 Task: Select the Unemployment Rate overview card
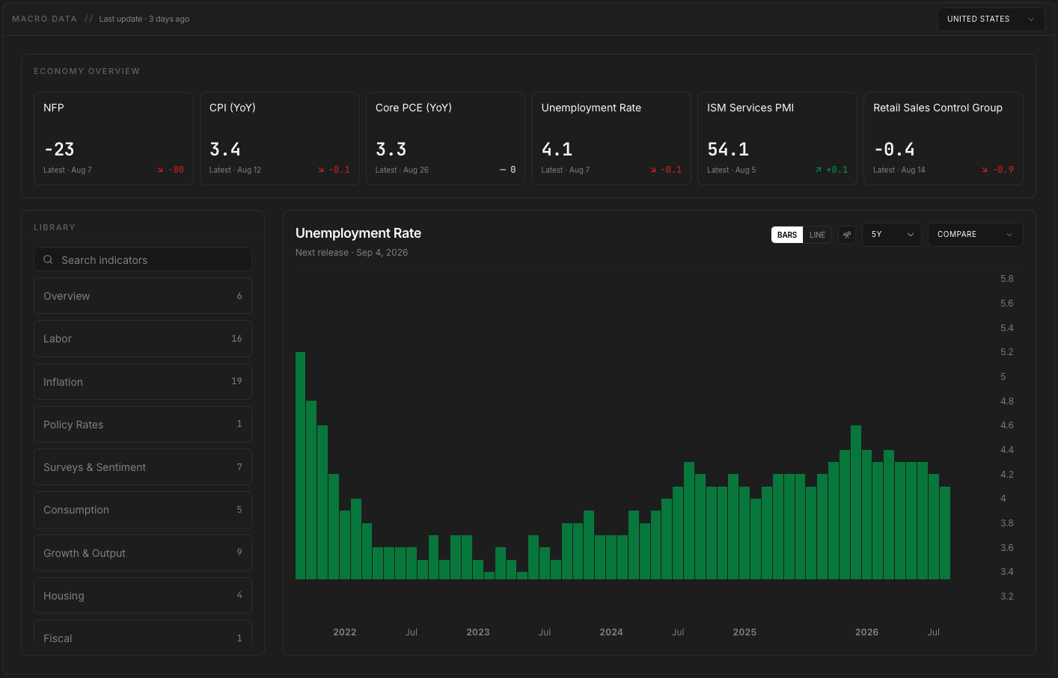[611, 138]
